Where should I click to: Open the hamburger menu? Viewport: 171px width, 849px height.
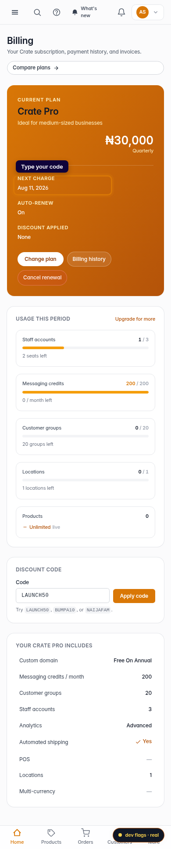[x=15, y=12]
